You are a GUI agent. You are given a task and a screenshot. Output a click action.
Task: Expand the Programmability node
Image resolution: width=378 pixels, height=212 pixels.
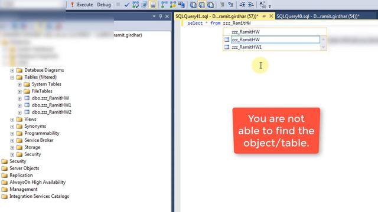[12, 134]
